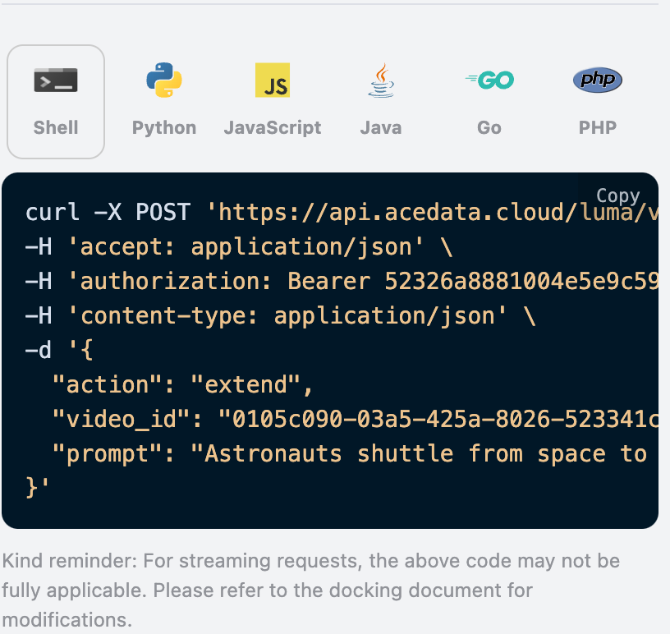This screenshot has width=670, height=634.
Task: Copy the code snippet with Copy button
Action: [x=618, y=195]
